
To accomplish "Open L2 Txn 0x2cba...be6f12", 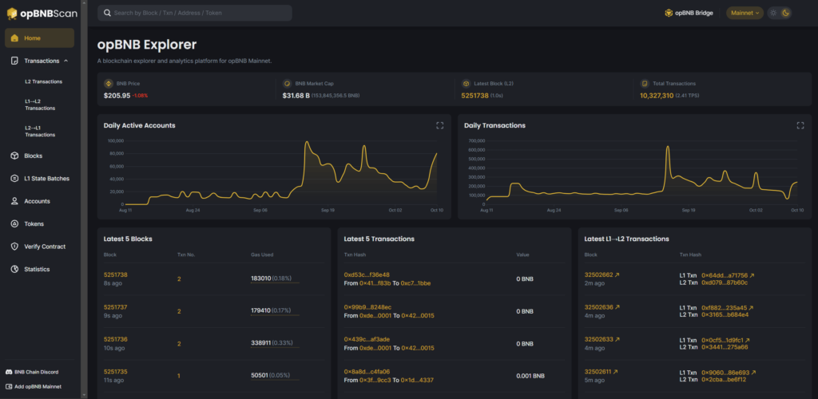I will (x=724, y=379).
